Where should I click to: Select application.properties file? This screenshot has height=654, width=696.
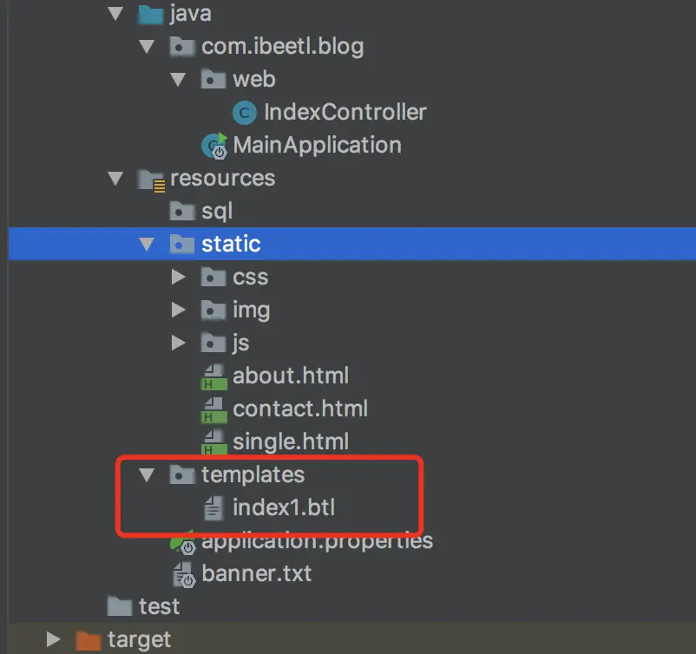[x=317, y=542]
